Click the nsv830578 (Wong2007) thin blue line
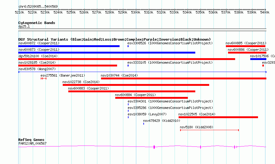The image size is (275, 164). pos(142,72)
